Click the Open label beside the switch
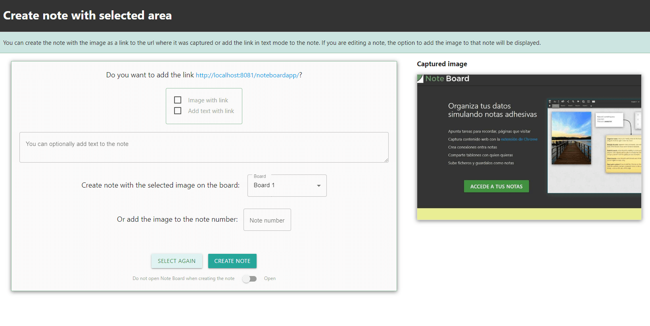The height and width of the screenshot is (326, 650). pyautogui.click(x=270, y=278)
